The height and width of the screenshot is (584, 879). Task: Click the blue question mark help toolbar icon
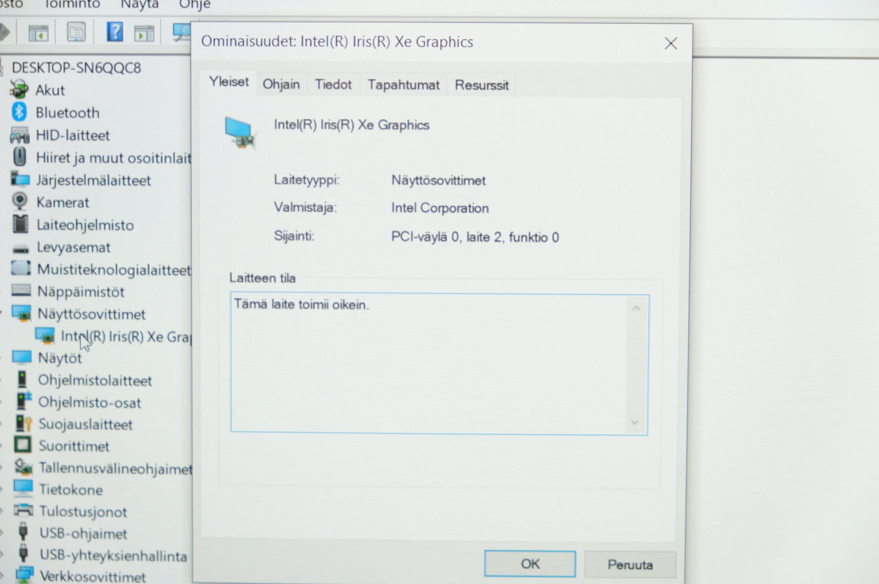click(115, 32)
